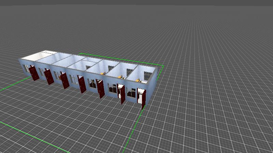Select the rightmost open red door
Image resolution: width=273 pixels, height=153 pixels.
tap(144, 99)
